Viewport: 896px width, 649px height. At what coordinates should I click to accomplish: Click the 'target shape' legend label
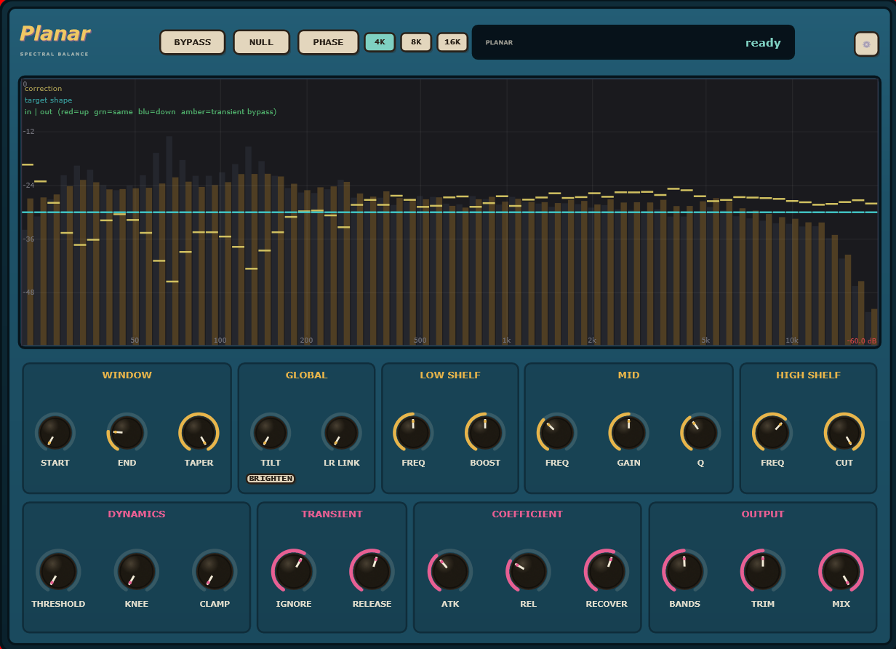pos(49,100)
